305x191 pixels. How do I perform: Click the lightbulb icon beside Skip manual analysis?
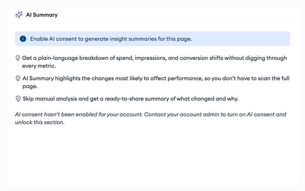pos(18,99)
